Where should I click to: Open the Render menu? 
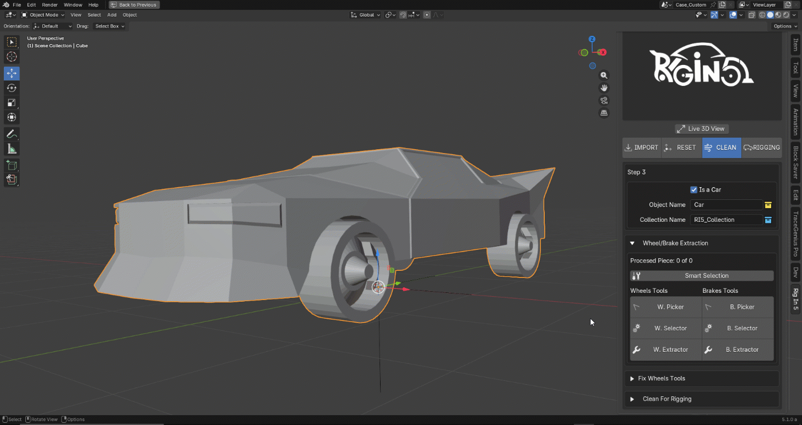50,4
